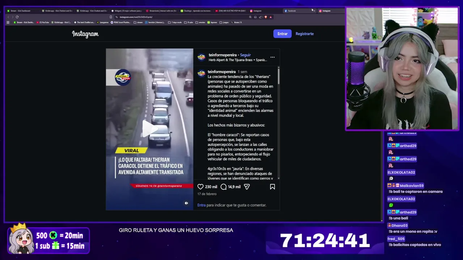Switch to the Widgets browser tab
Screen dimensions: 463x260
click(127, 11)
